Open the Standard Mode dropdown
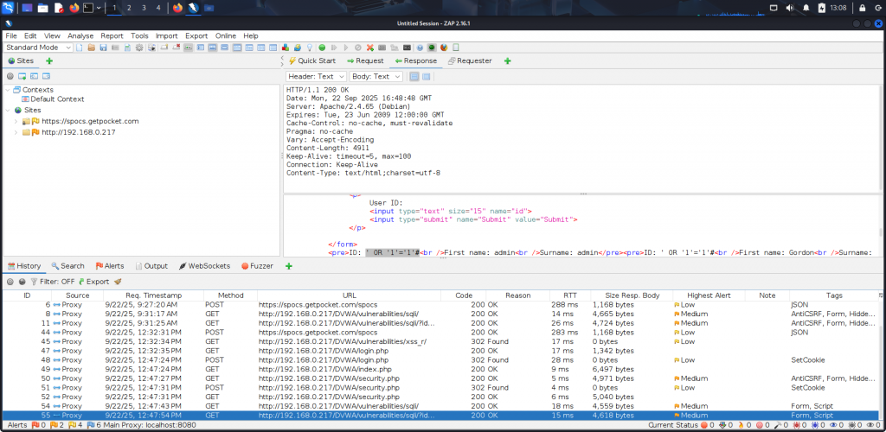 tap(38, 48)
